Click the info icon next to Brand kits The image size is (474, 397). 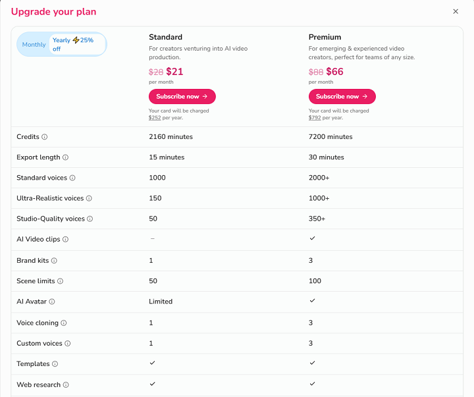click(54, 261)
